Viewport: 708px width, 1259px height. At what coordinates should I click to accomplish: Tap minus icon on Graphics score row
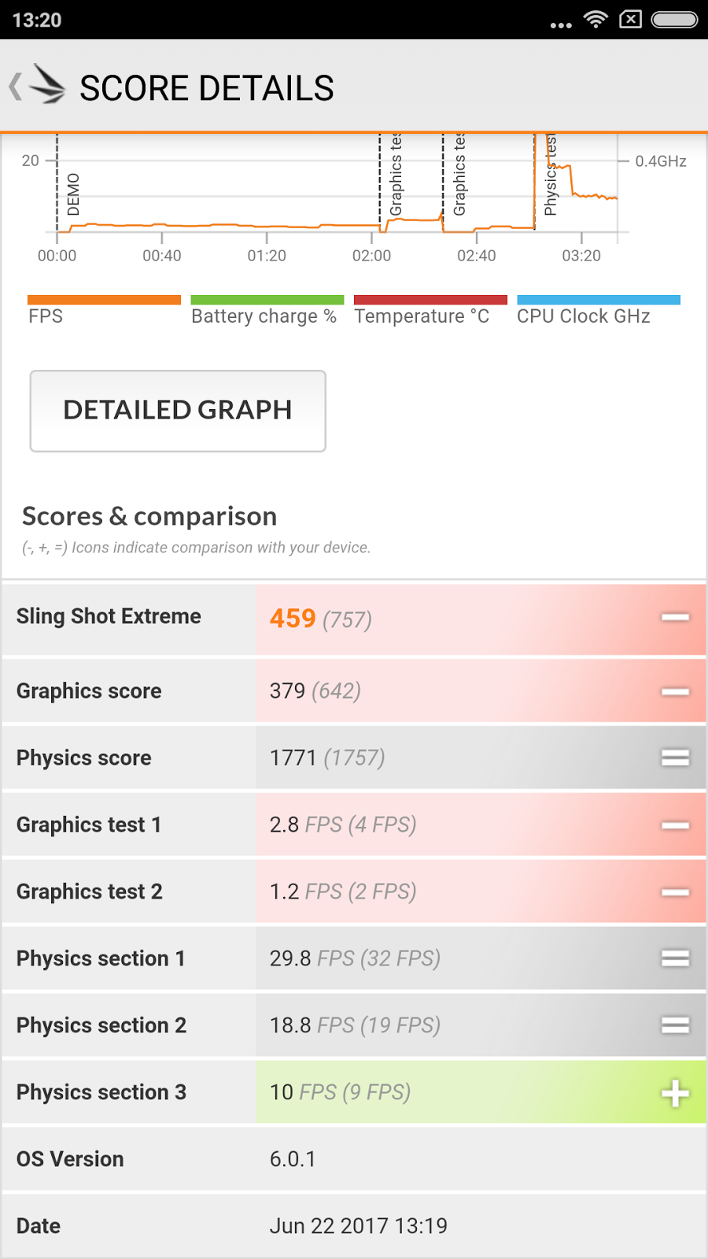(675, 692)
